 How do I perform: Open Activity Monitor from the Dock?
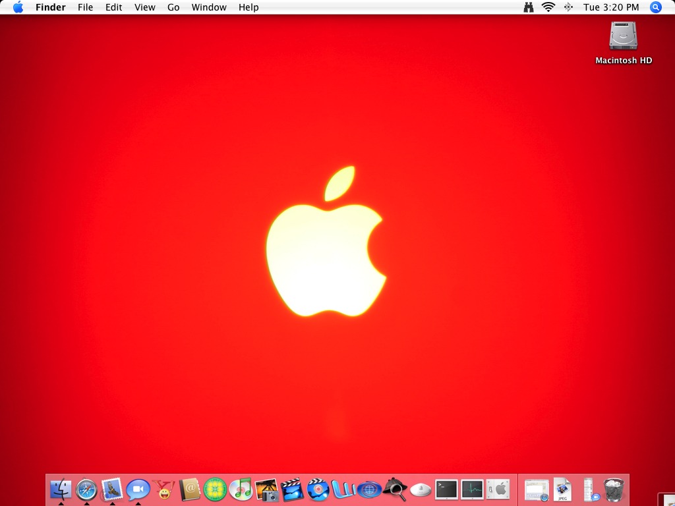point(472,490)
